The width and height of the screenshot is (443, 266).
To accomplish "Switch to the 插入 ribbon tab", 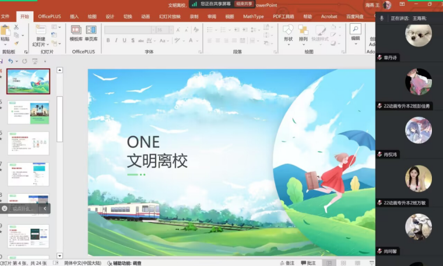I will (x=74, y=16).
